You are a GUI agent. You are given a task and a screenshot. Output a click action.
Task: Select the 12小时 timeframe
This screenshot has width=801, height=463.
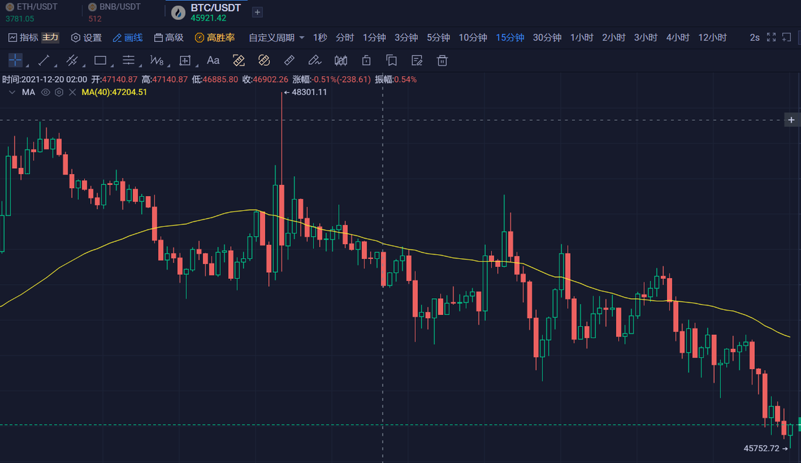(x=712, y=37)
